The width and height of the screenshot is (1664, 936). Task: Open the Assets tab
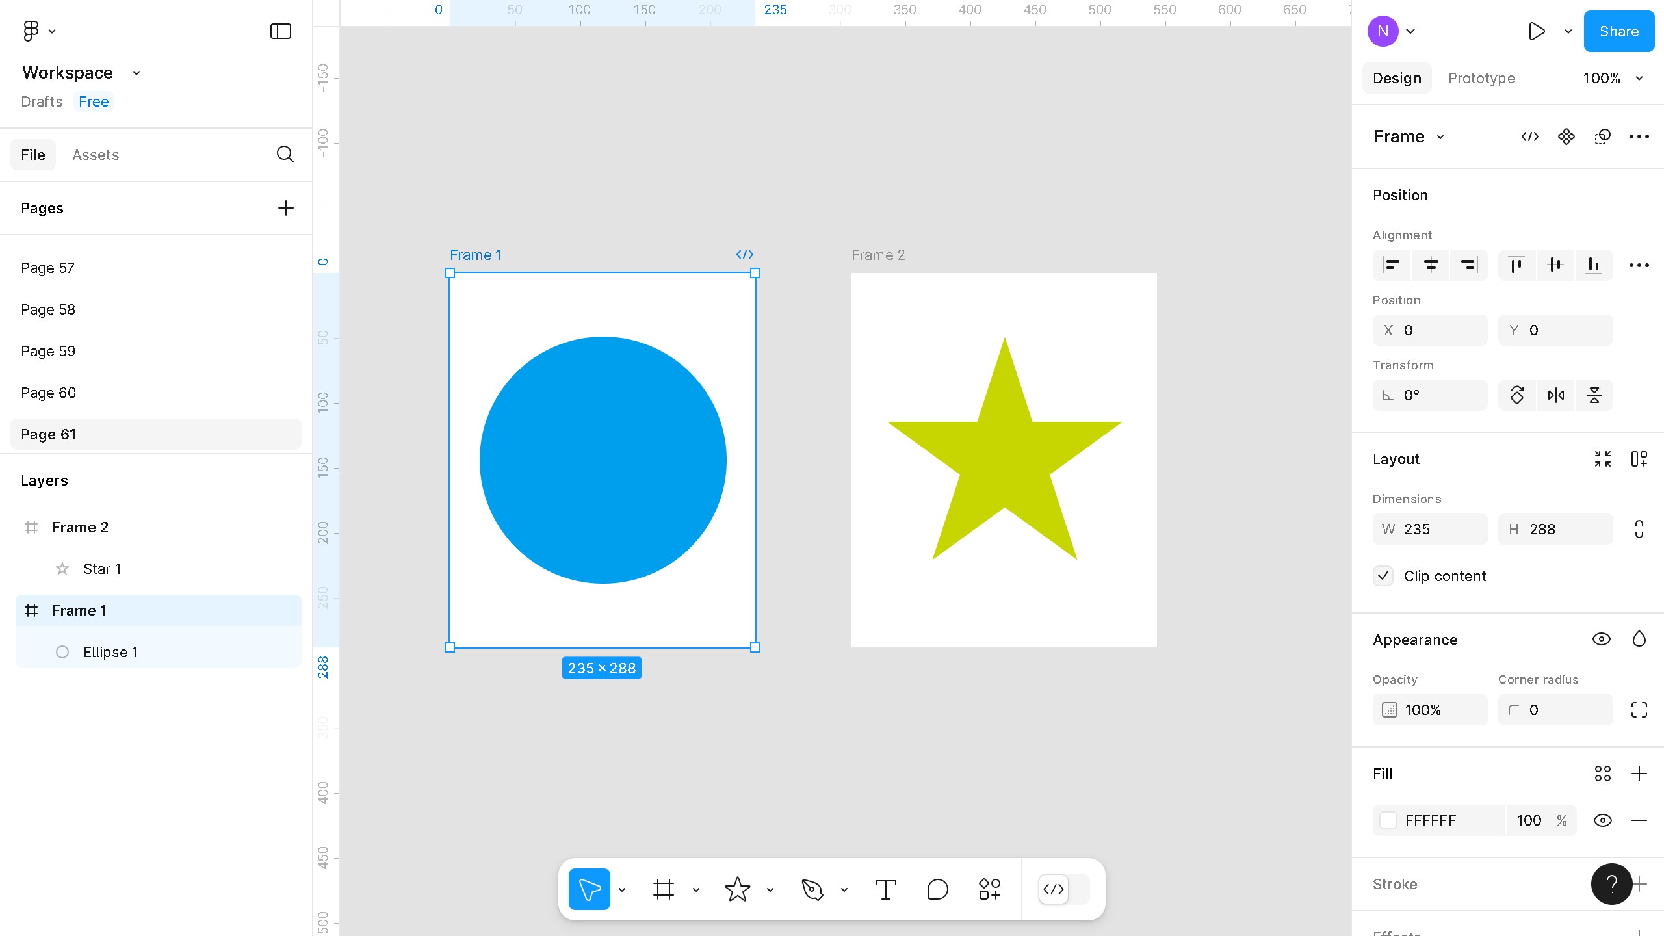96,155
